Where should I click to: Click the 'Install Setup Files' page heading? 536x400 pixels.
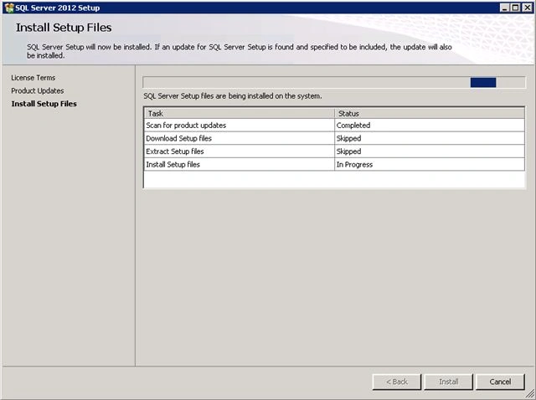[x=64, y=28]
